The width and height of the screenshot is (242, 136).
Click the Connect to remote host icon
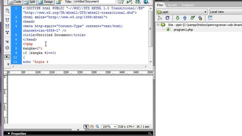(160, 18)
